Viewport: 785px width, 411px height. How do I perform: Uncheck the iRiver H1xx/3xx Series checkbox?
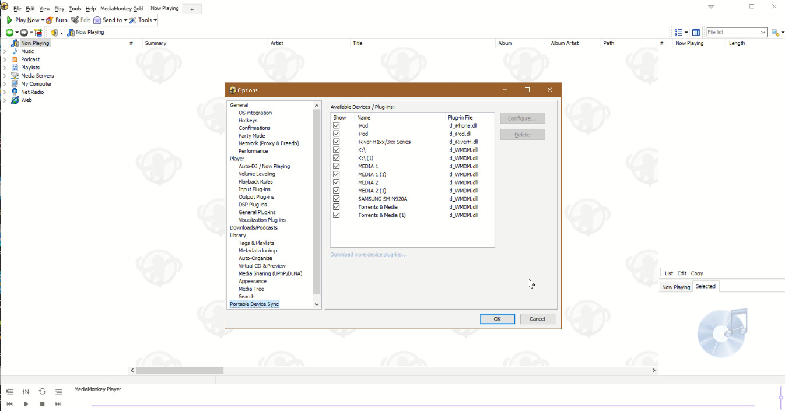337,142
